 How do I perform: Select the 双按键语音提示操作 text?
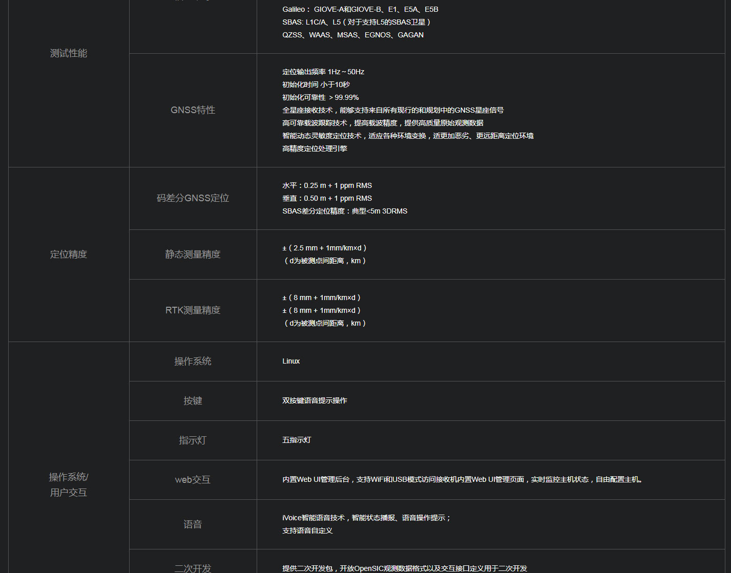[x=315, y=400]
